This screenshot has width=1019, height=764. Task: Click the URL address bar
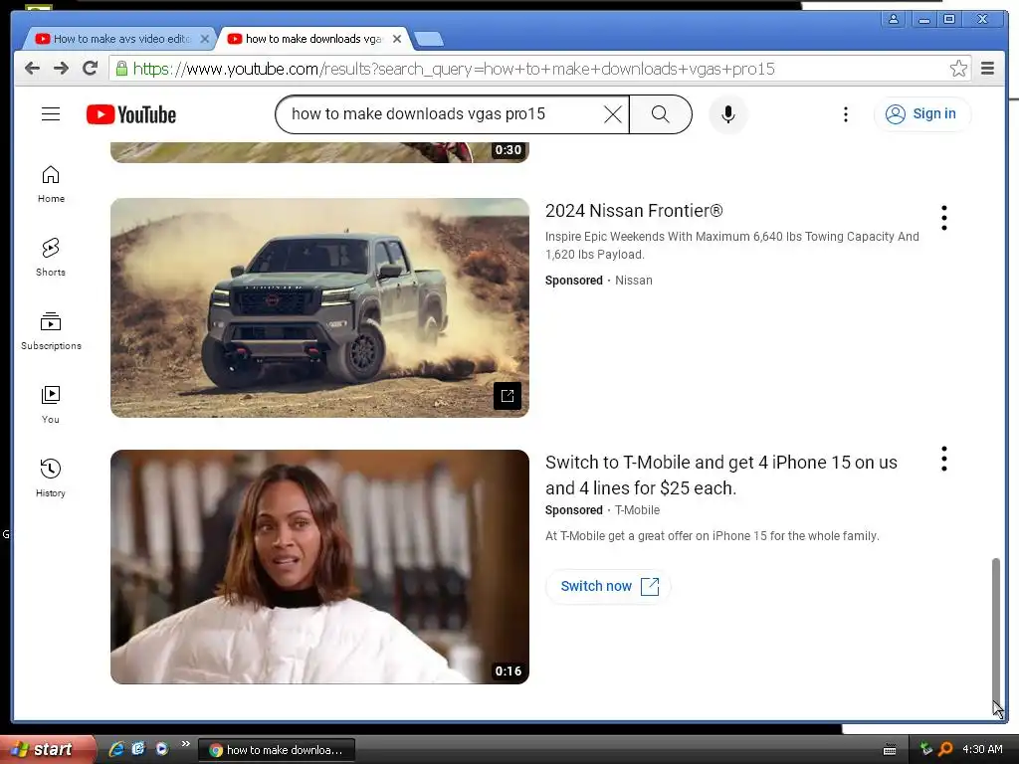pos(539,69)
